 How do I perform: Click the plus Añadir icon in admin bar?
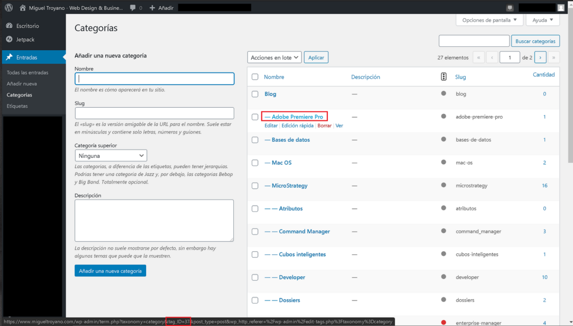152,8
